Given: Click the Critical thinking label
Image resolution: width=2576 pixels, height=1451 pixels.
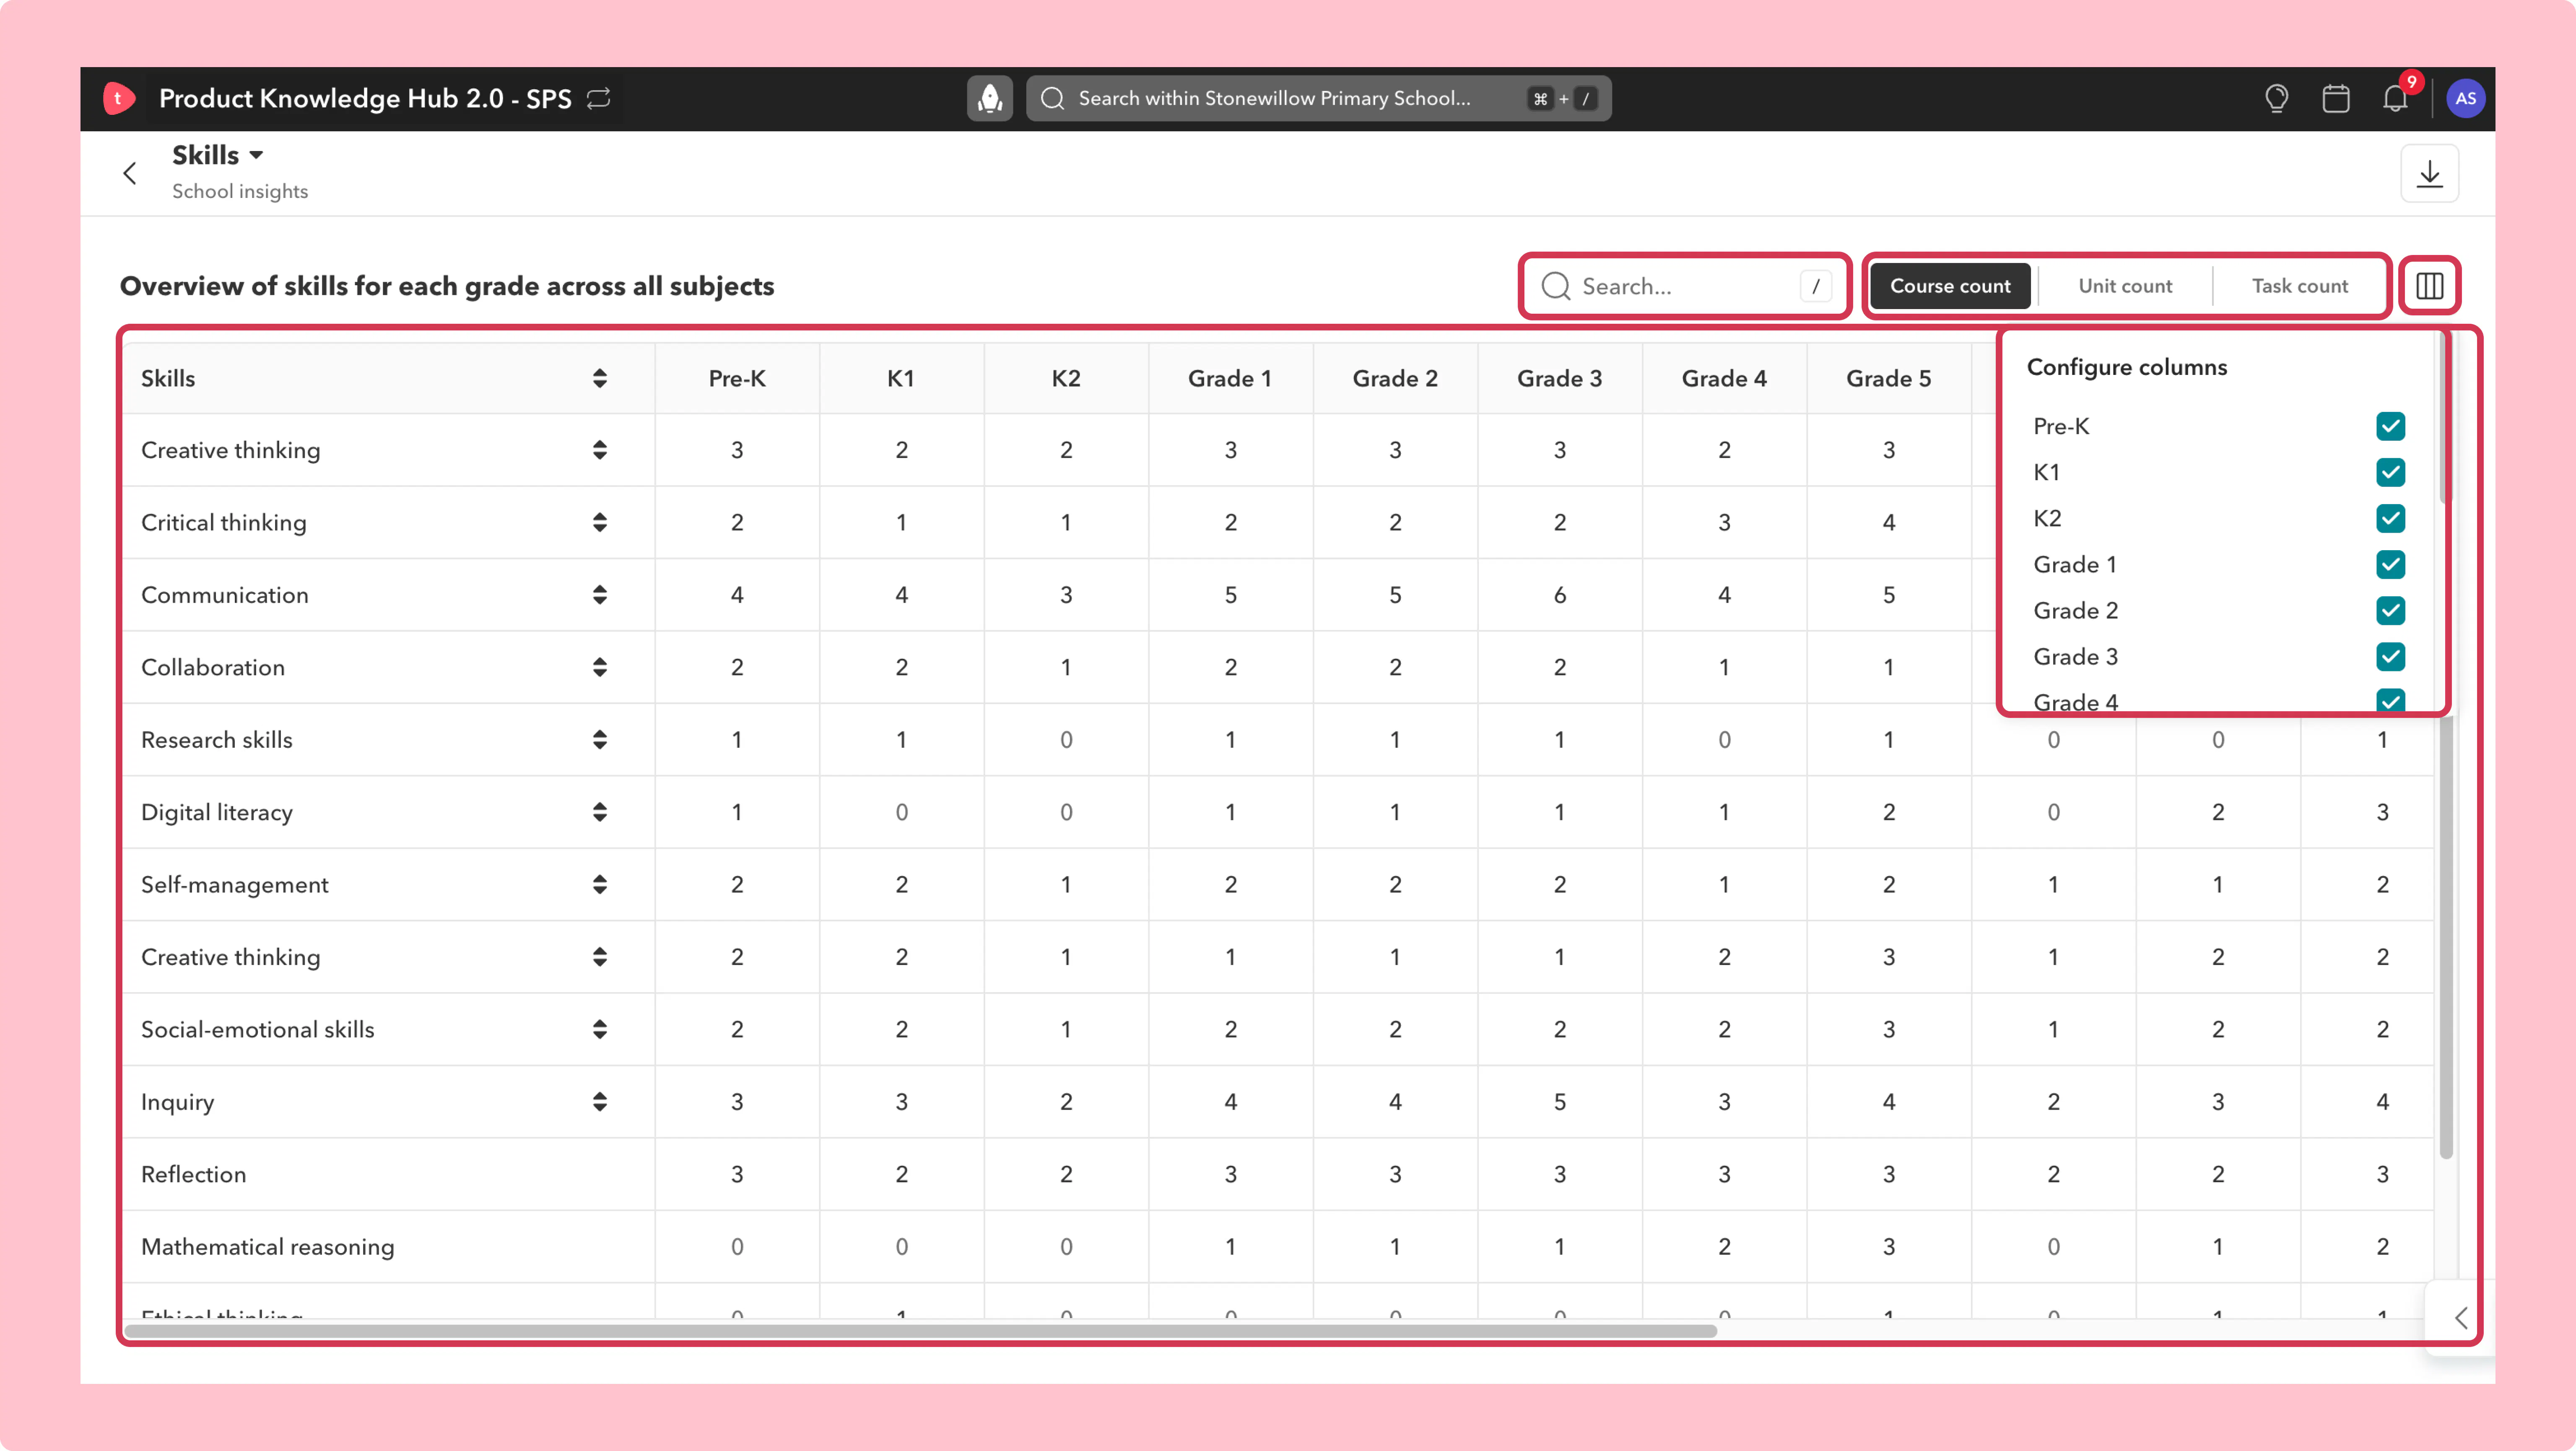Looking at the screenshot, I should click(224, 522).
